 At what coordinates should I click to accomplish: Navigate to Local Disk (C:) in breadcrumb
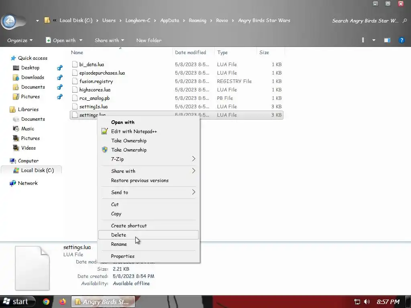(x=76, y=20)
